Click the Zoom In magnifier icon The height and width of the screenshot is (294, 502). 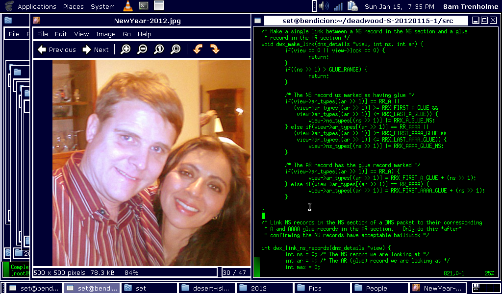[x=125, y=49]
